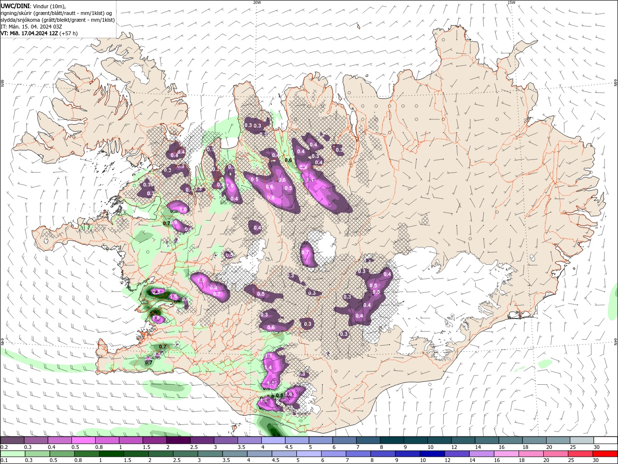Click the black '0.6' value on the map
Viewport: 618px width, 464px height.
pyautogui.click(x=289, y=160)
